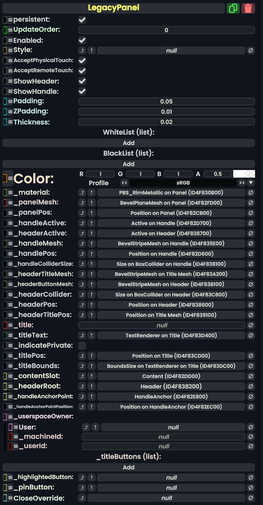Click the up arrow beside _handleMesh

click(x=92, y=244)
